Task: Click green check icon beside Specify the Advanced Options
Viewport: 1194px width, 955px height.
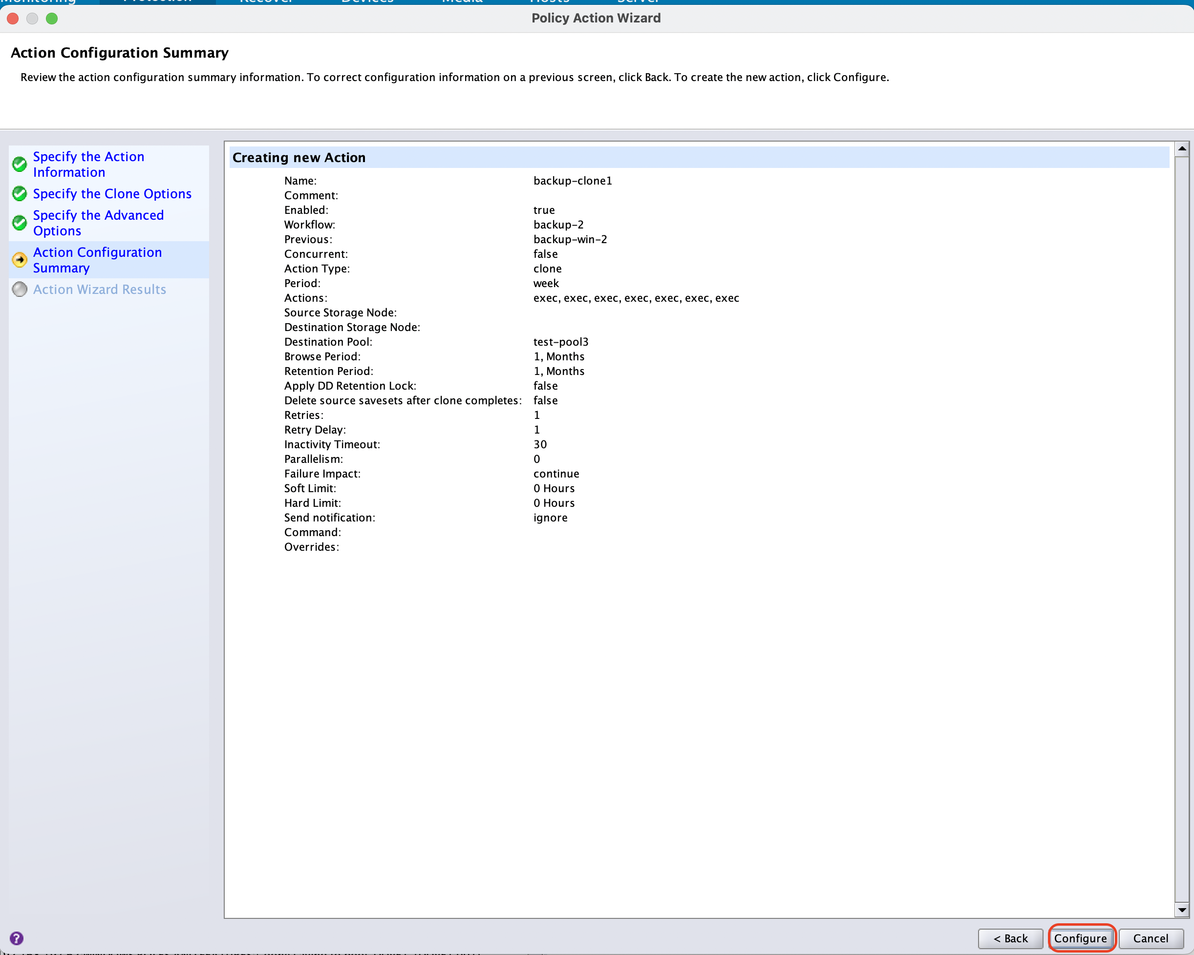Action: 20,223
